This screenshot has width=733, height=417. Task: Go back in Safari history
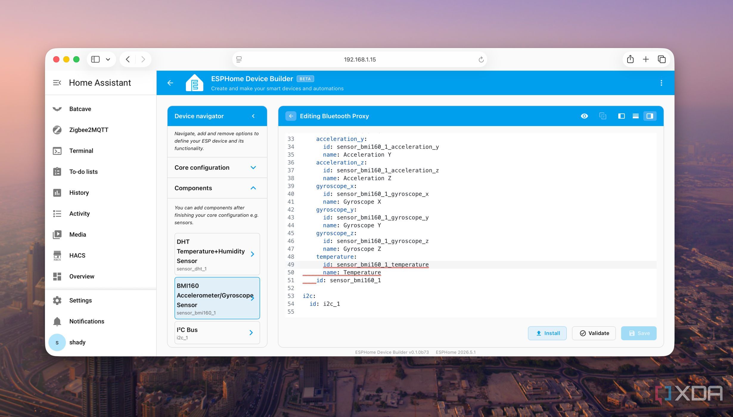click(128, 59)
